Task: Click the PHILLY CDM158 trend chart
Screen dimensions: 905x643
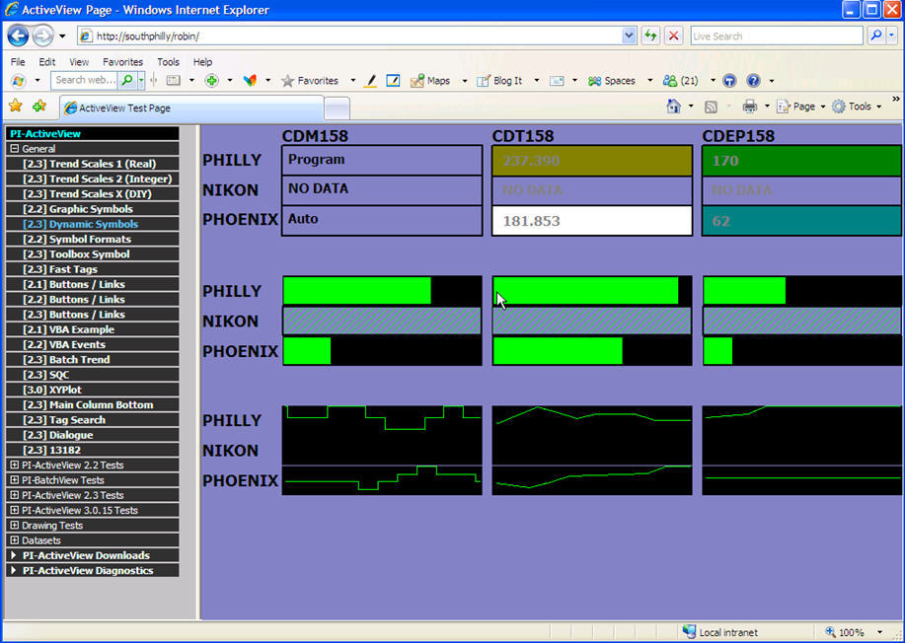Action: click(382, 420)
